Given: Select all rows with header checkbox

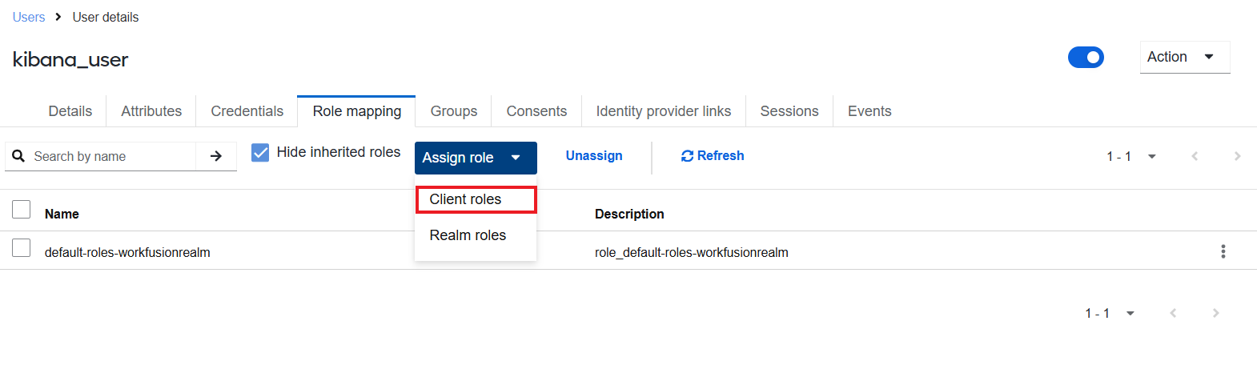Looking at the screenshot, I should click(22, 210).
